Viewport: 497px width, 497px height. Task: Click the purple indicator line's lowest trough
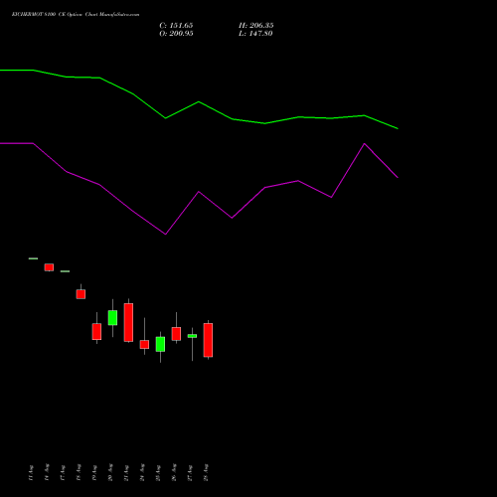click(166, 235)
